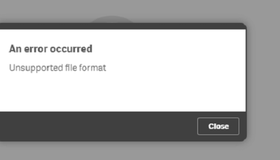The width and height of the screenshot is (280, 160).
Task: Click the word 'format' in the error message
Action: click(x=92, y=68)
